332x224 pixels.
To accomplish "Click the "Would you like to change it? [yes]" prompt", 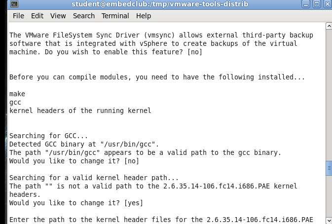I will click(x=76, y=203).
